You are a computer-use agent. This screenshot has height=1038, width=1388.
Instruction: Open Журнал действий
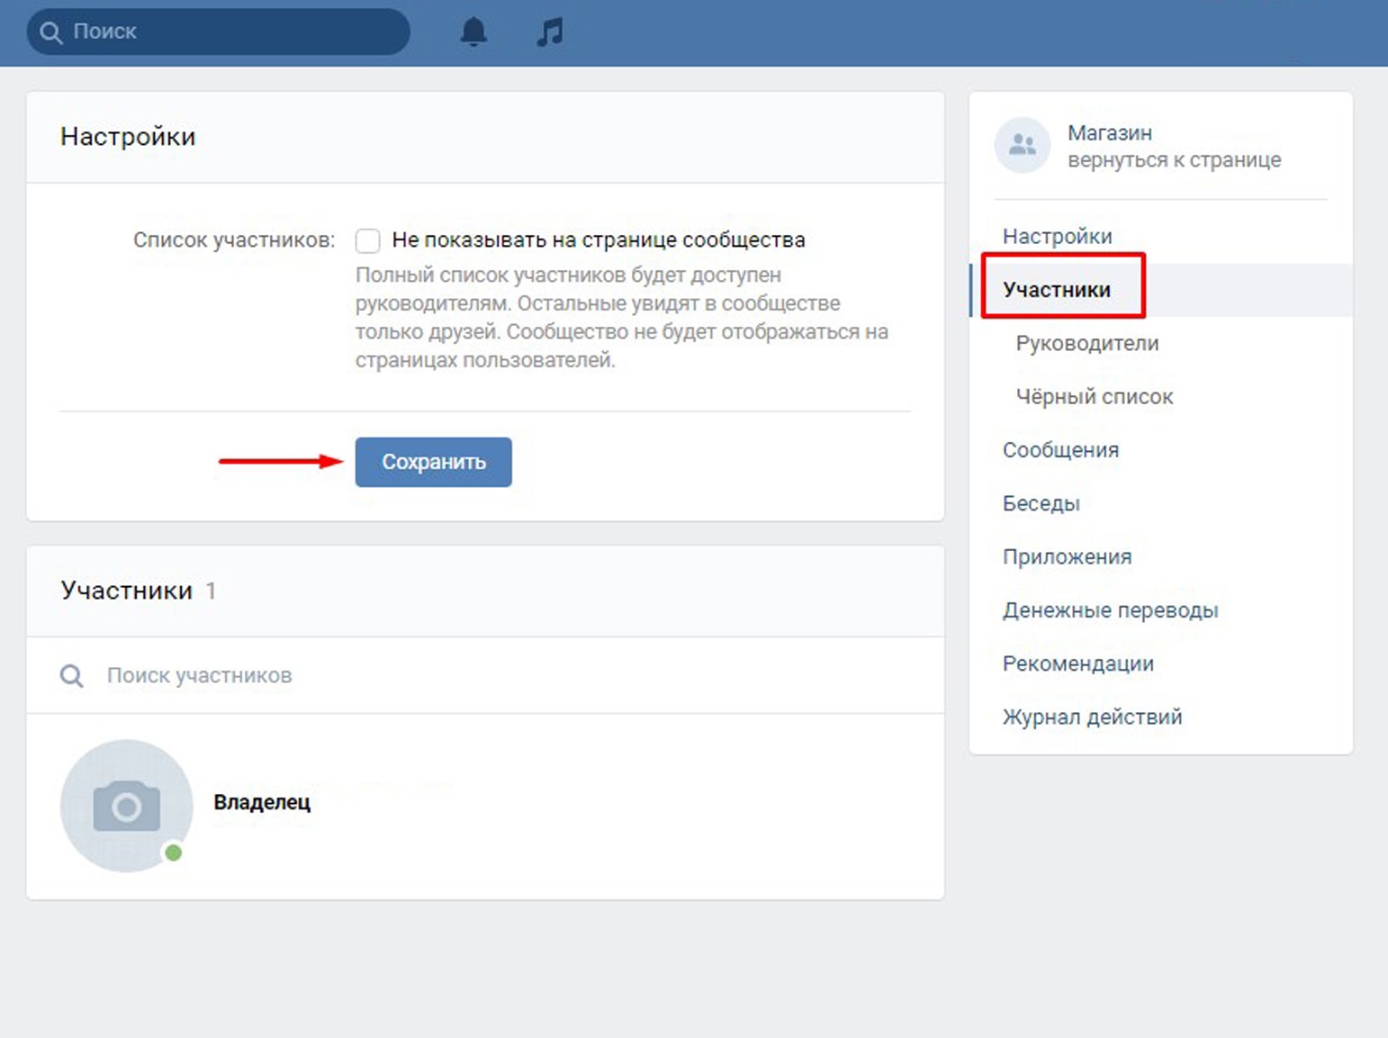[1092, 718]
